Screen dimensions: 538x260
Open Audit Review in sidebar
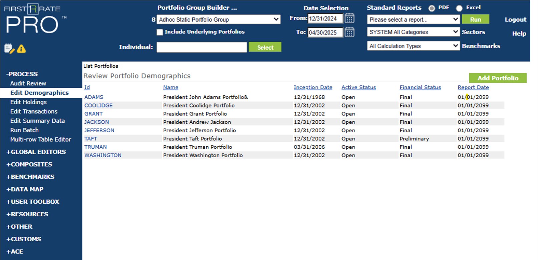[x=28, y=83]
